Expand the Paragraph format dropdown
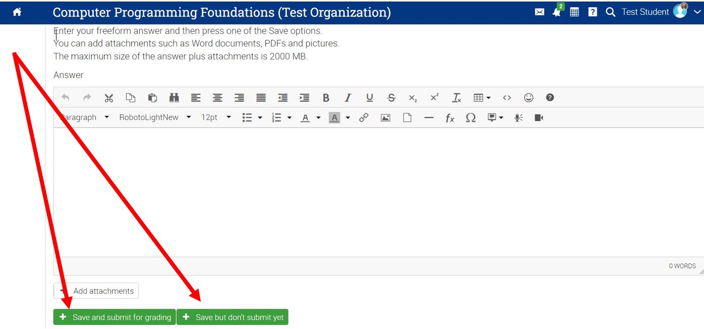The height and width of the screenshot is (329, 704). pyautogui.click(x=84, y=117)
